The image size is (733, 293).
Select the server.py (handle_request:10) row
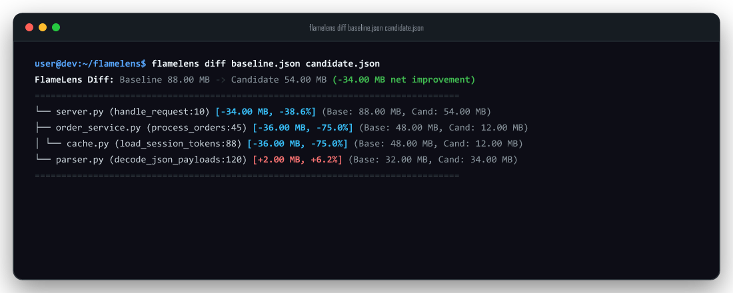(263, 112)
